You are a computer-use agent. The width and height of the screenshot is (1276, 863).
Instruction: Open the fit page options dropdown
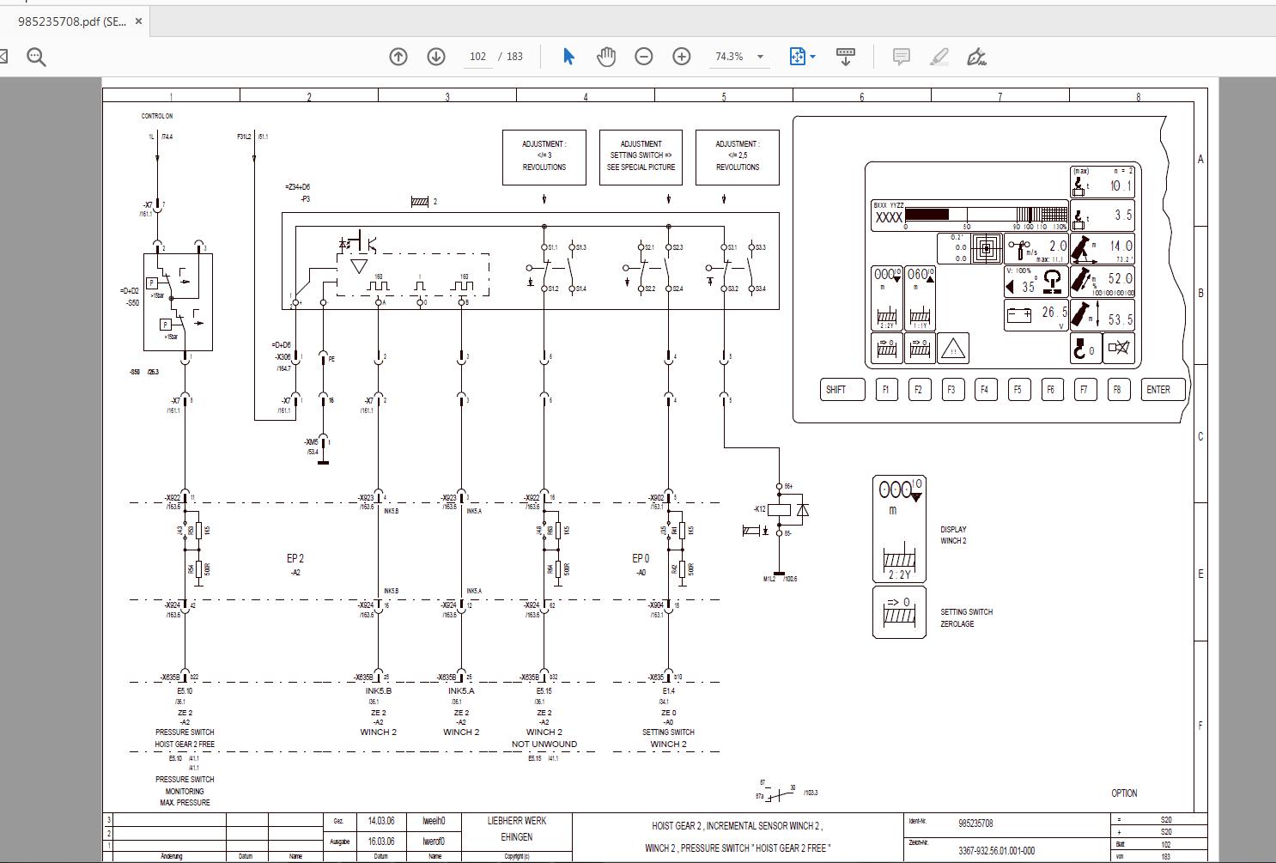coord(803,57)
